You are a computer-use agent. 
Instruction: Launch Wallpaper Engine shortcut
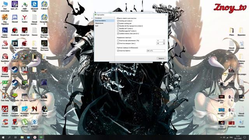(x=34, y=124)
